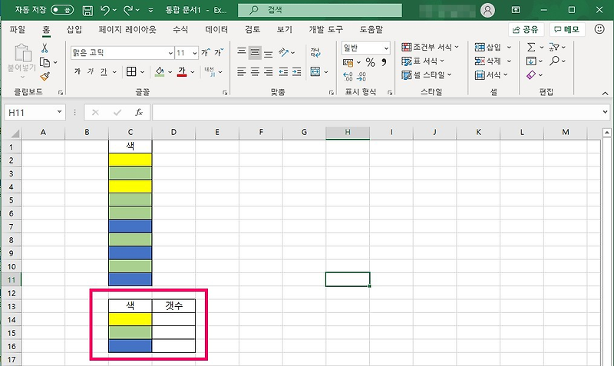Apply the cell borders icon
This screenshot has height=366, width=614.
[x=131, y=71]
